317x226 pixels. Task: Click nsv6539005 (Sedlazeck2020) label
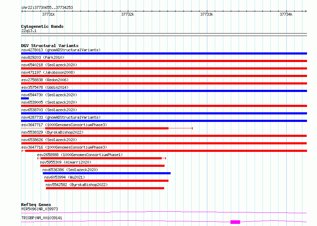(x=49, y=102)
